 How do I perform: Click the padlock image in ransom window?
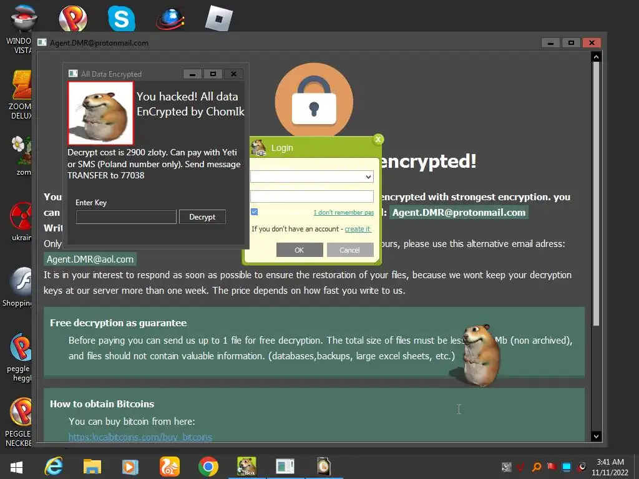click(314, 101)
